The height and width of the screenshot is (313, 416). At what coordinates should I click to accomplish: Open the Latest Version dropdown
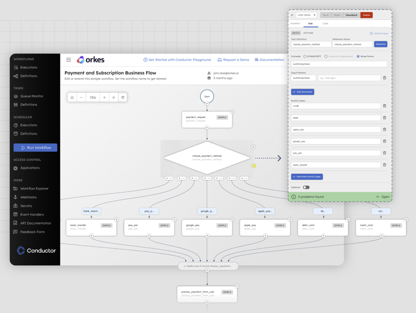307,15
